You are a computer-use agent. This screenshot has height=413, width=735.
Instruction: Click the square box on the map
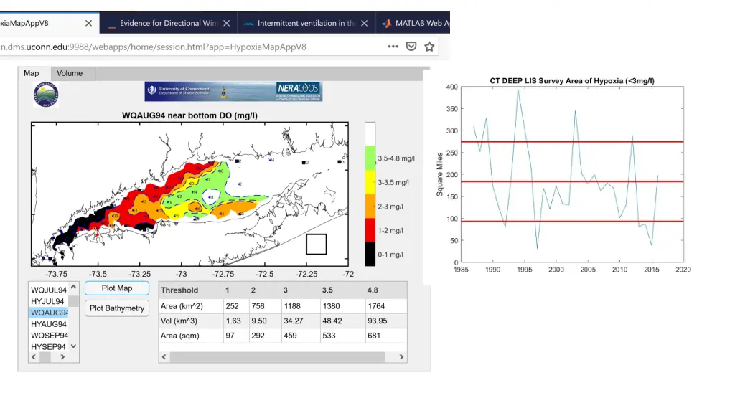pyautogui.click(x=317, y=245)
